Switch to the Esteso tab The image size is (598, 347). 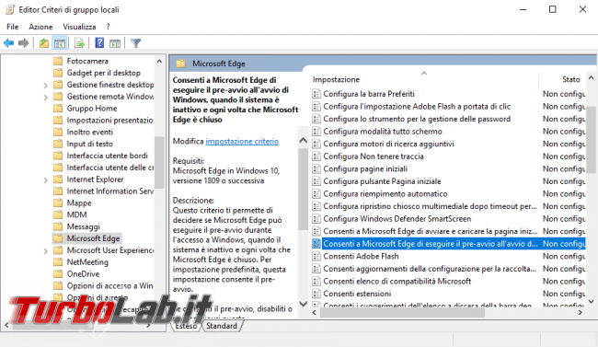186,326
